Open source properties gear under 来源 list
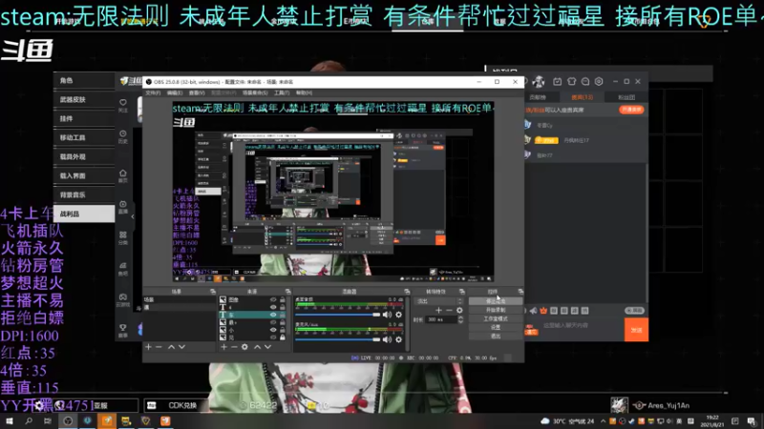 coord(244,347)
